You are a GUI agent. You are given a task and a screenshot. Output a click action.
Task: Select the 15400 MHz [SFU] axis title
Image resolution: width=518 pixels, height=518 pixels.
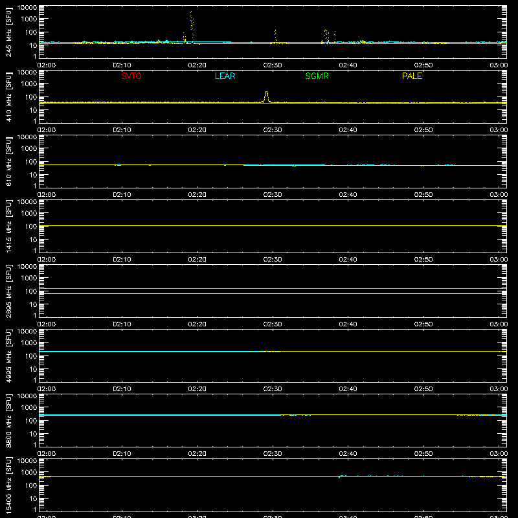pos(8,485)
